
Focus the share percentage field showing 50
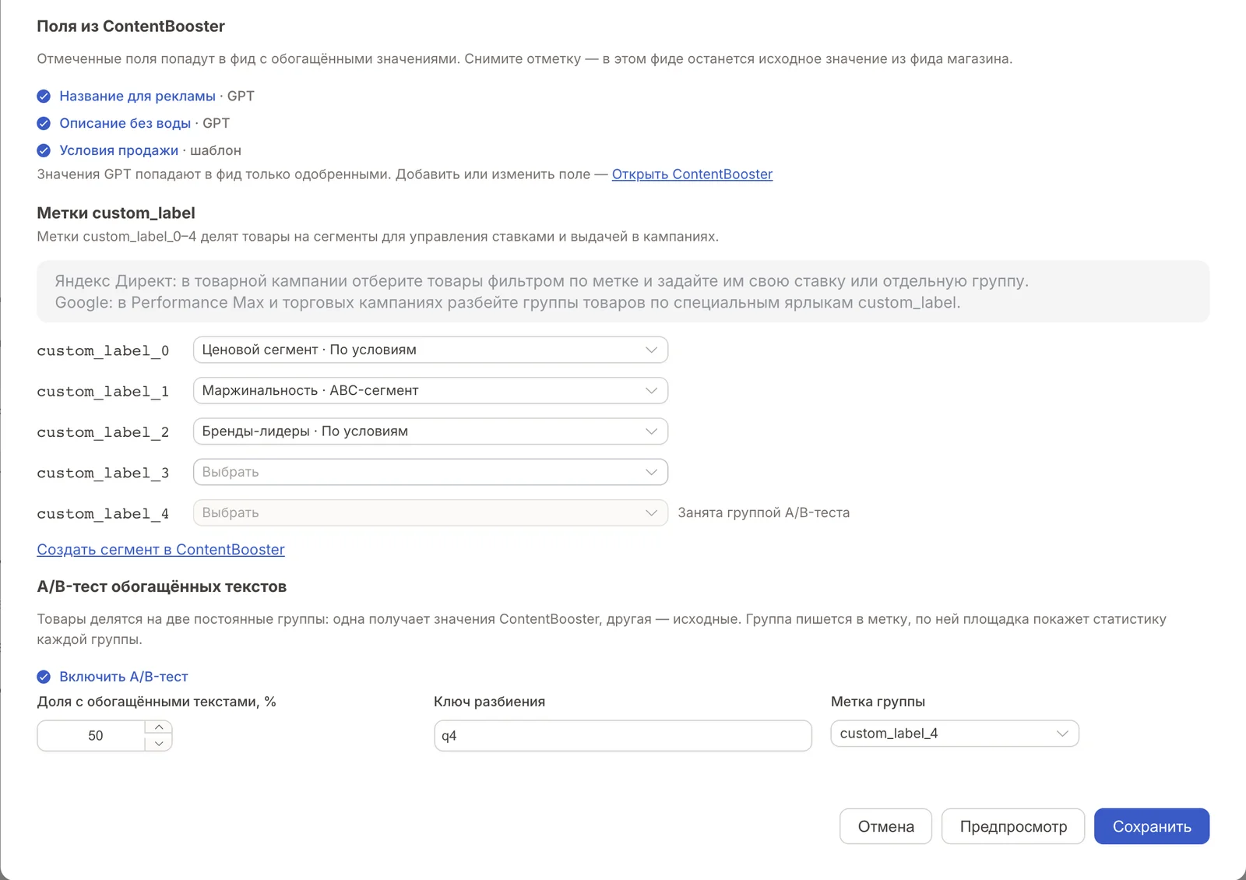coord(92,736)
